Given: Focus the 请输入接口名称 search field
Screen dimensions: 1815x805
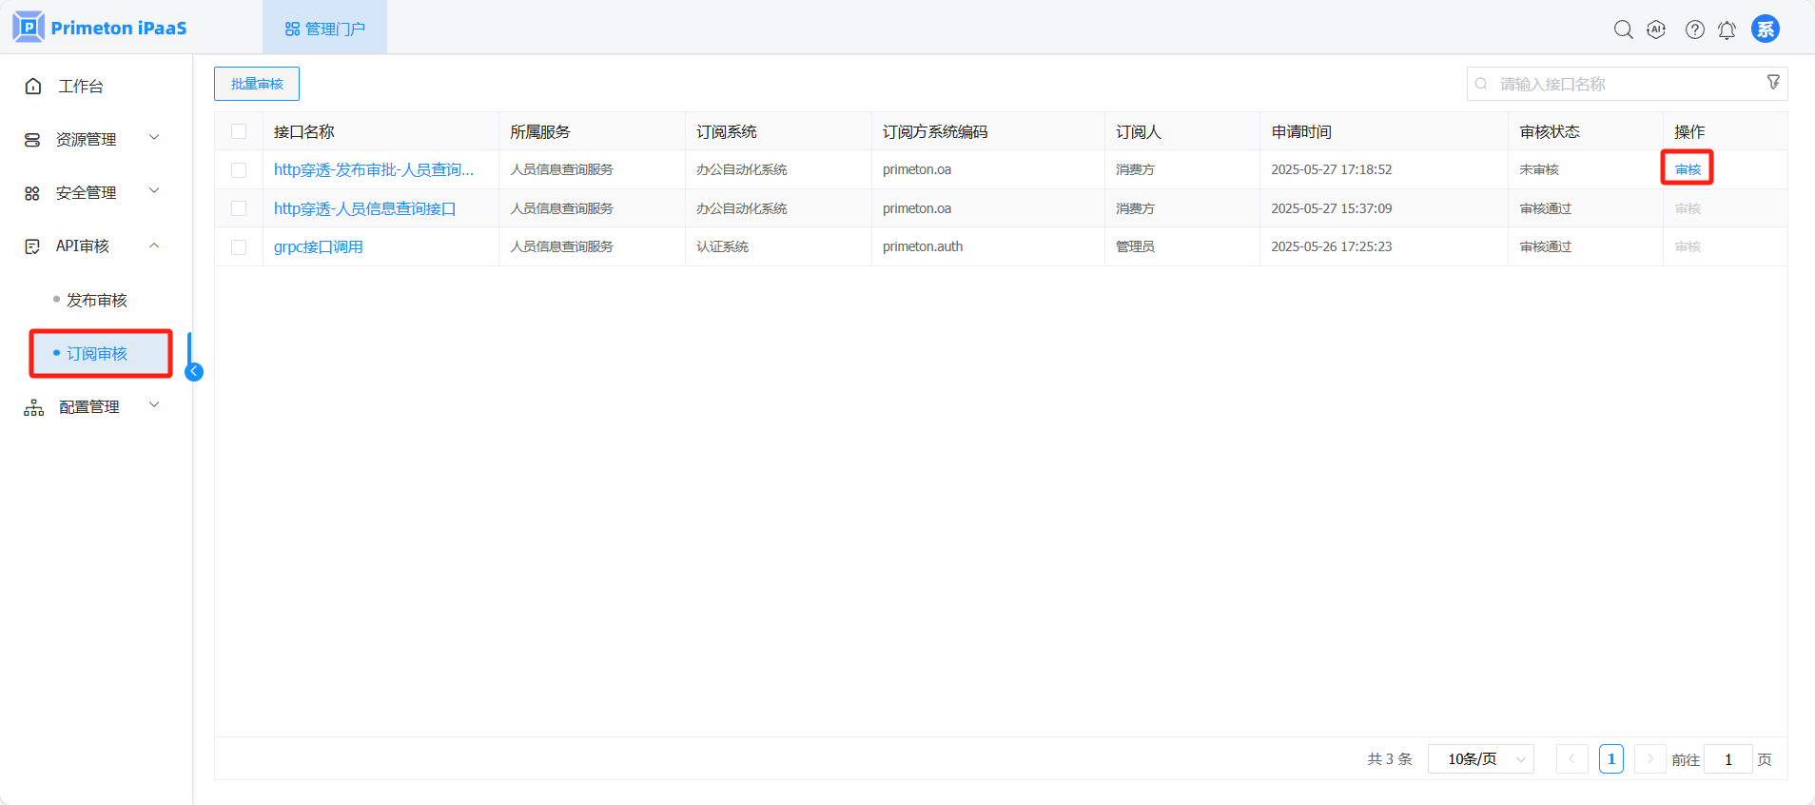Looking at the screenshot, I should coord(1617,84).
